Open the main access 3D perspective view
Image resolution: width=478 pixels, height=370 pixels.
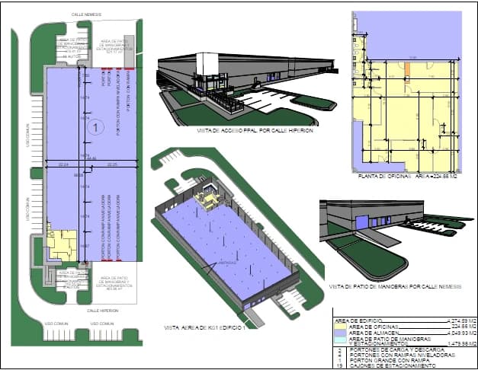click(x=236, y=85)
